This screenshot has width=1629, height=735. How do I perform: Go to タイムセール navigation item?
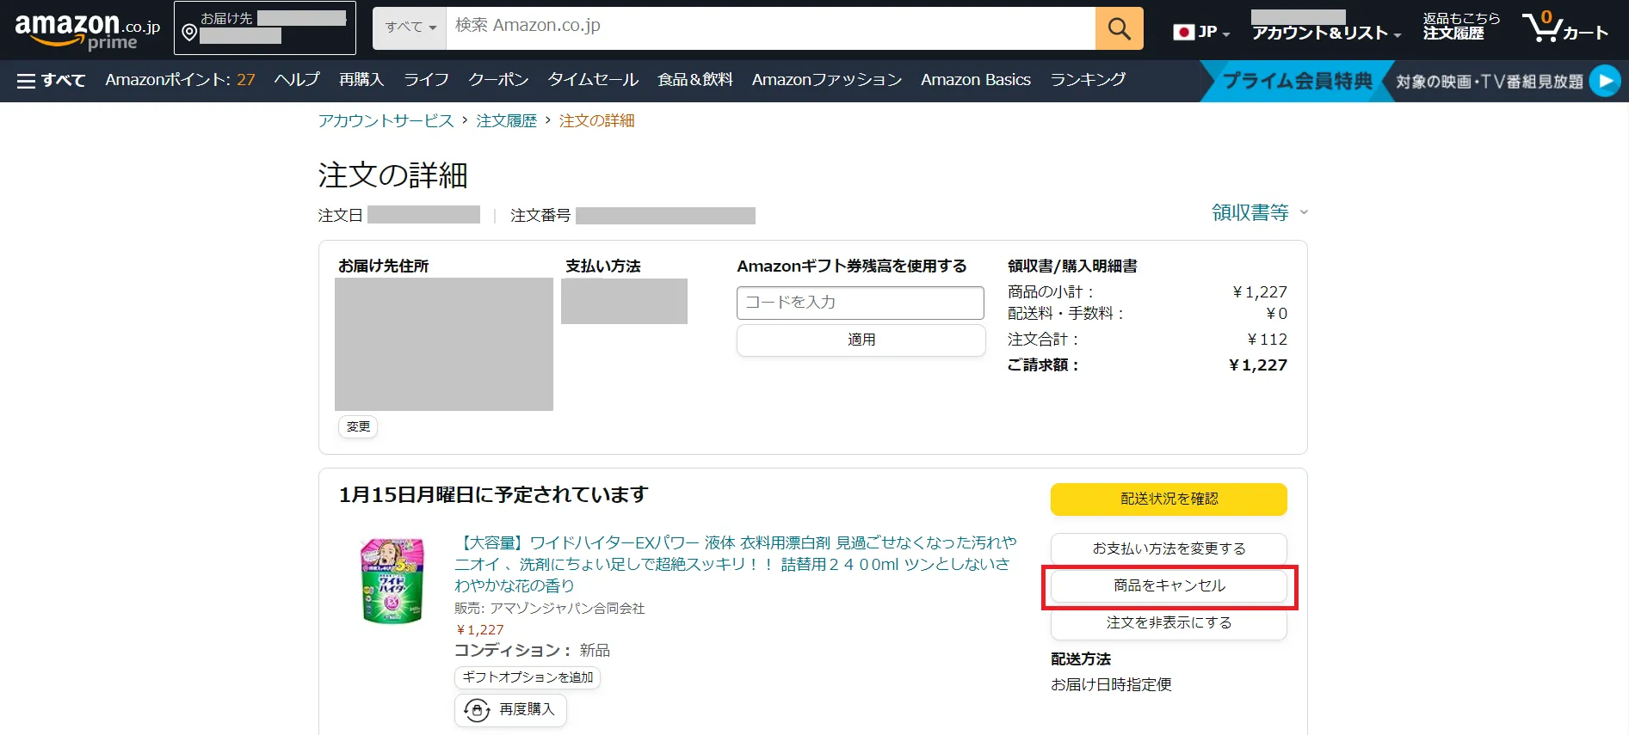[x=593, y=80]
